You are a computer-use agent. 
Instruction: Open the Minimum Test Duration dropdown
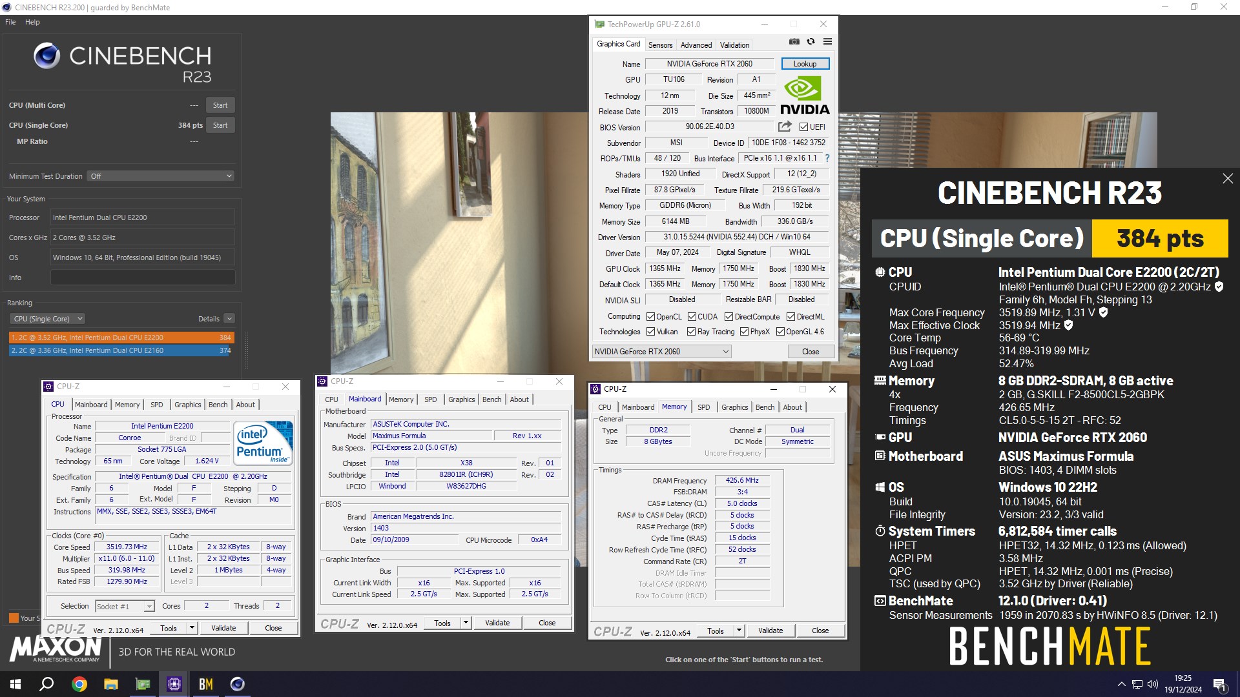tap(160, 176)
